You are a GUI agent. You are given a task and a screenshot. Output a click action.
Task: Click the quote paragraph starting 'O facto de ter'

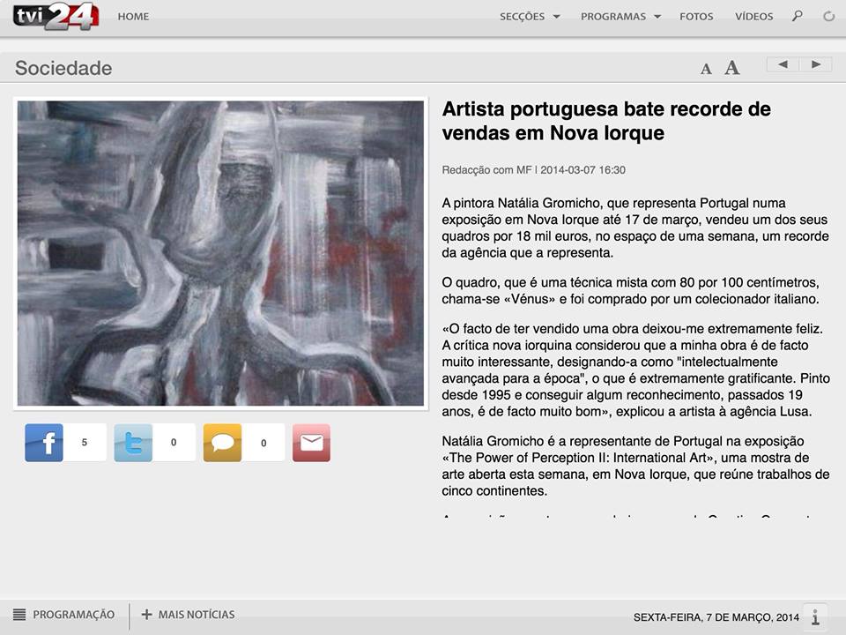pos(635,370)
